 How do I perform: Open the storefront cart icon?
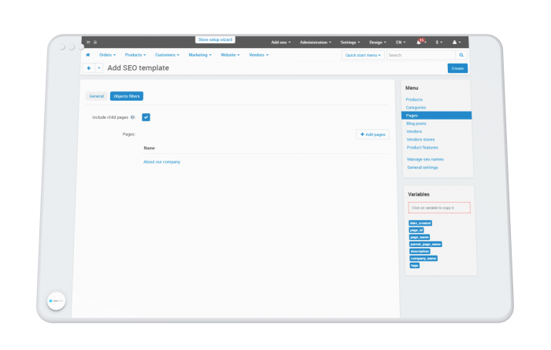pos(88,42)
